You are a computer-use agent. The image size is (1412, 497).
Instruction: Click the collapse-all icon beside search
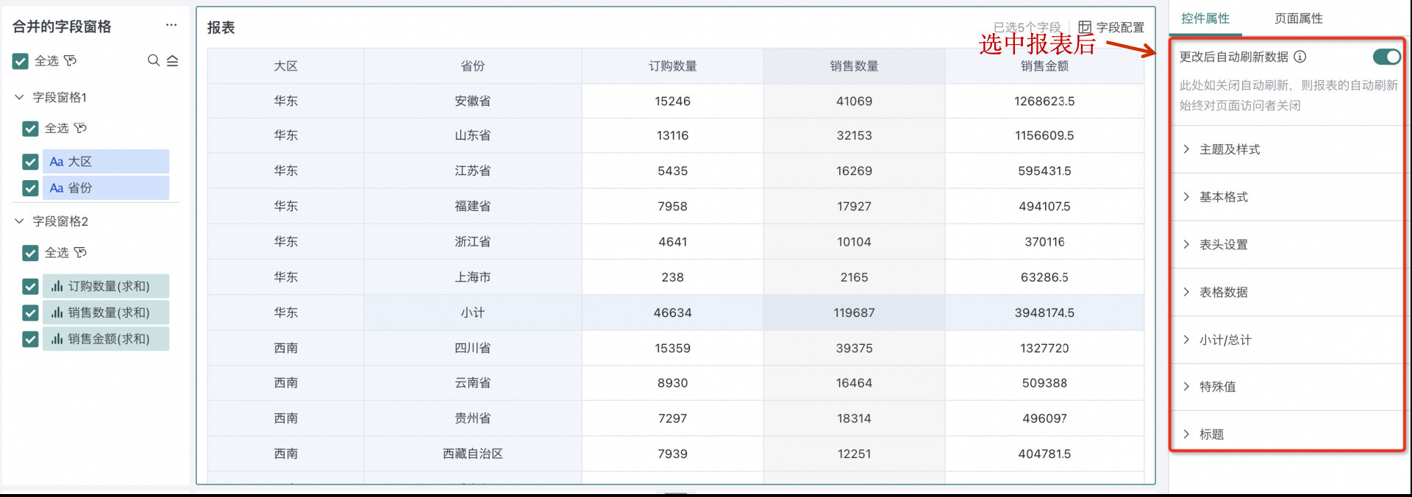click(x=173, y=60)
